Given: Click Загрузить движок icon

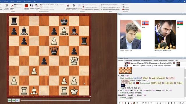Looking at the screenshot, I should [x=74, y=7].
